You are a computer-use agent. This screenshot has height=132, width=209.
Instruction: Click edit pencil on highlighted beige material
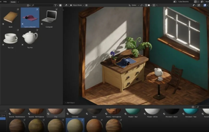[82, 120]
